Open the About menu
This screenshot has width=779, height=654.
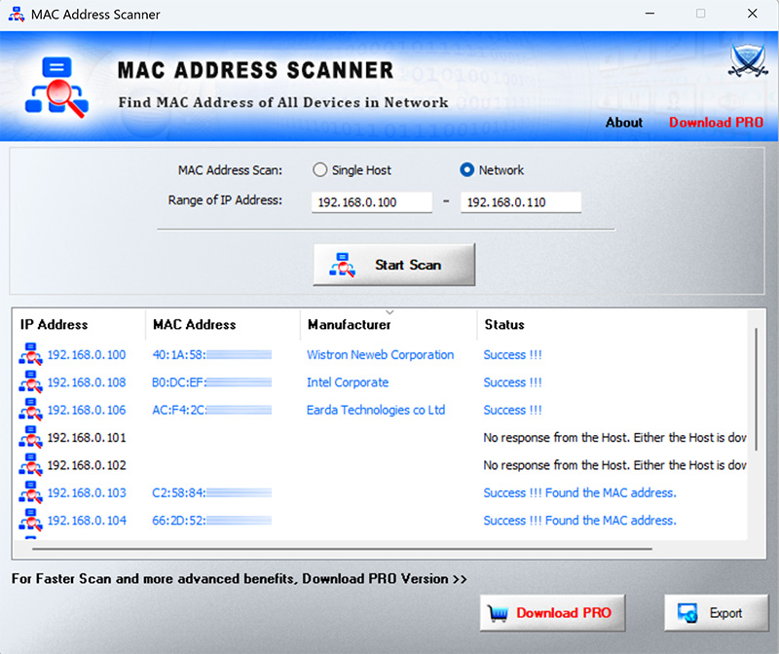[623, 123]
